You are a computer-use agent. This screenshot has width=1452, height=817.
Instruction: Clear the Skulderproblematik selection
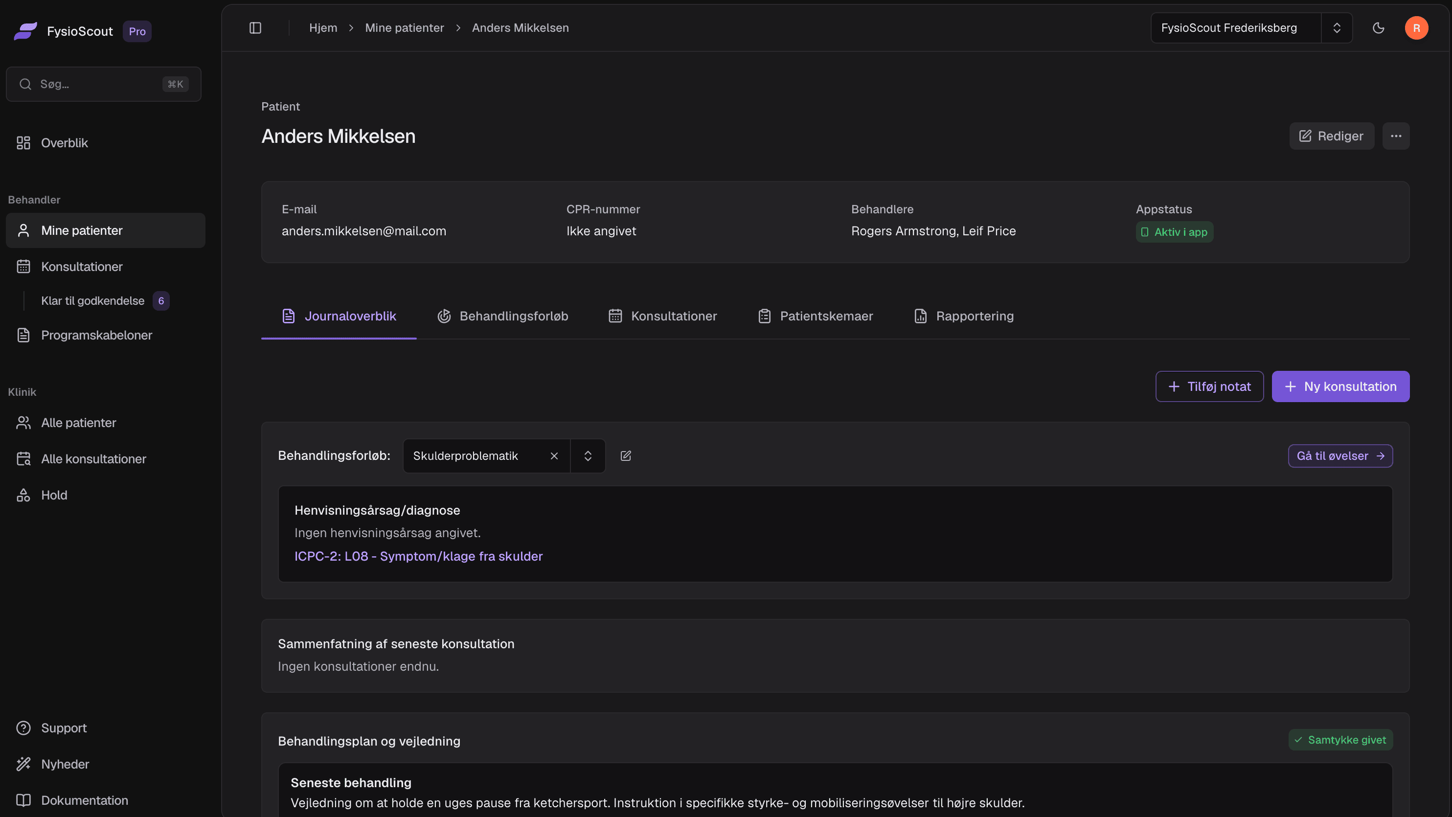(x=554, y=455)
